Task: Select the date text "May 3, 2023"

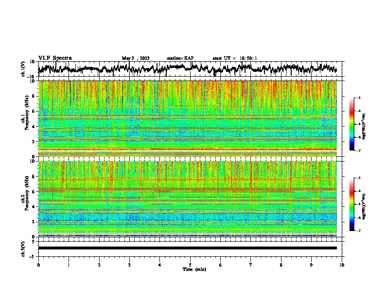Action: tap(136, 58)
